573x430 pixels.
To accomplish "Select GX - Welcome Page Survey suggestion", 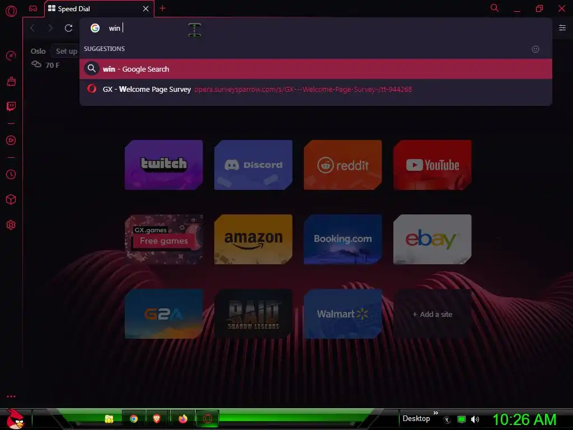I will [x=316, y=89].
